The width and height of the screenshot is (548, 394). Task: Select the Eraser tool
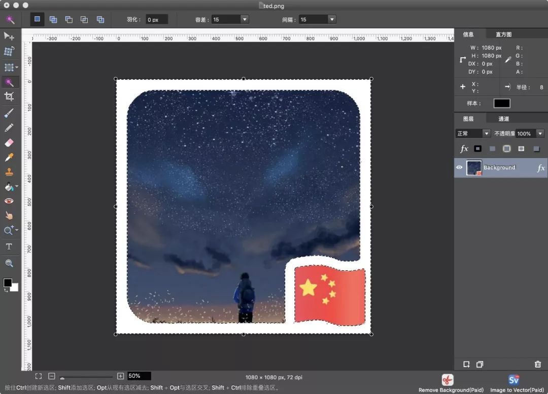coord(9,142)
